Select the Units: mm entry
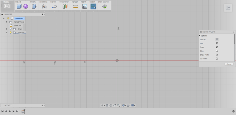Image resolution: width=236 pixels, height=115 pixels. (18, 26)
